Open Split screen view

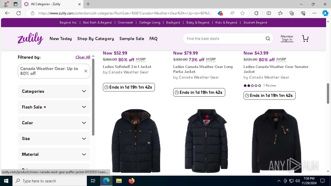tap(269, 13)
